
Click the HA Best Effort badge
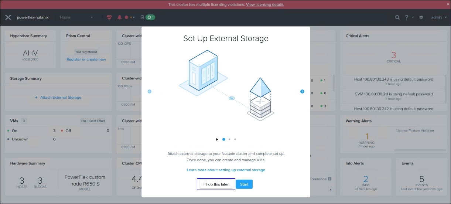tap(93, 121)
